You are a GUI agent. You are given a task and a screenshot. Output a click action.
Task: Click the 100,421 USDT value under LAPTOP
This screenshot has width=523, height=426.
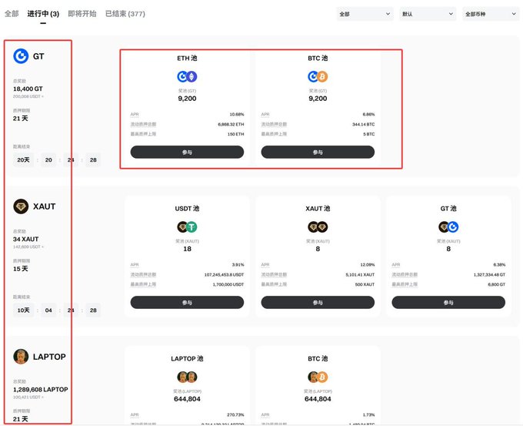(28, 397)
